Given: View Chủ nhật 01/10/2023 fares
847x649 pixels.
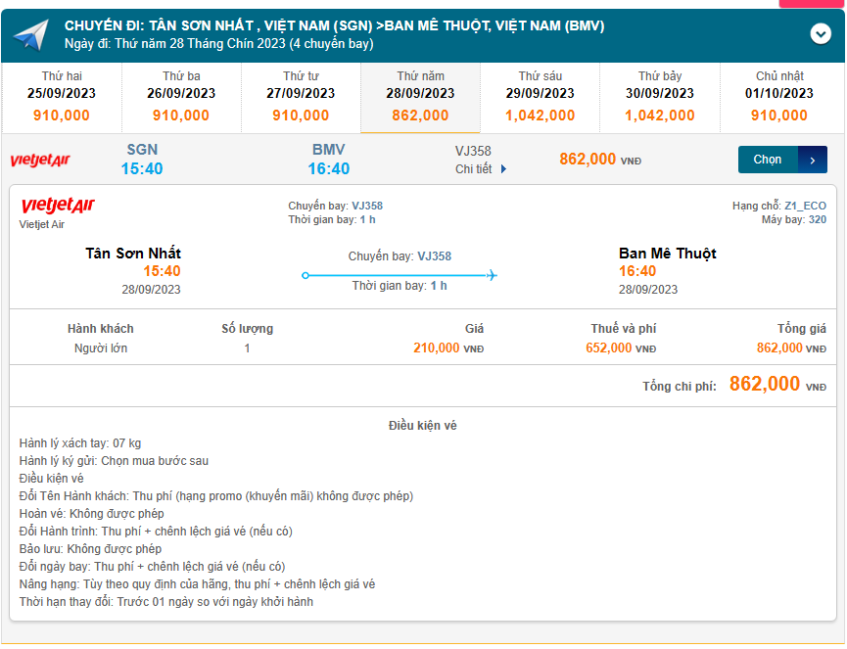Looking at the screenshot, I should pyautogui.click(x=779, y=97).
